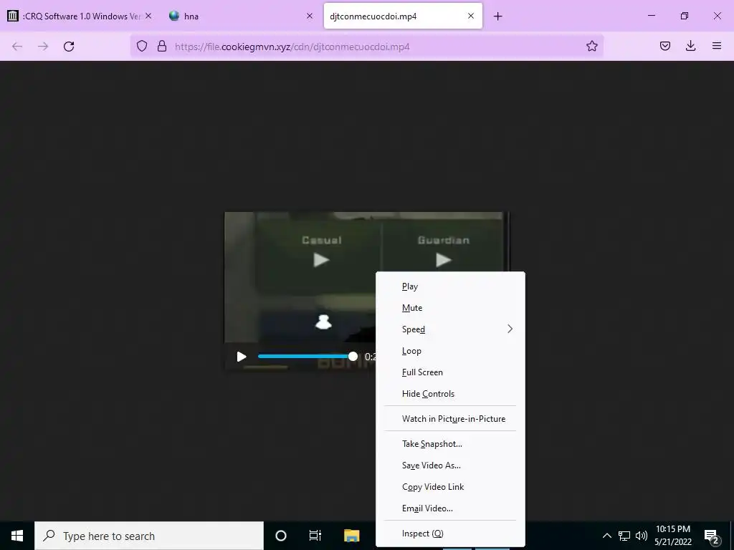The width and height of the screenshot is (734, 550).
Task: Bookmark this page with the star
Action: (591, 46)
